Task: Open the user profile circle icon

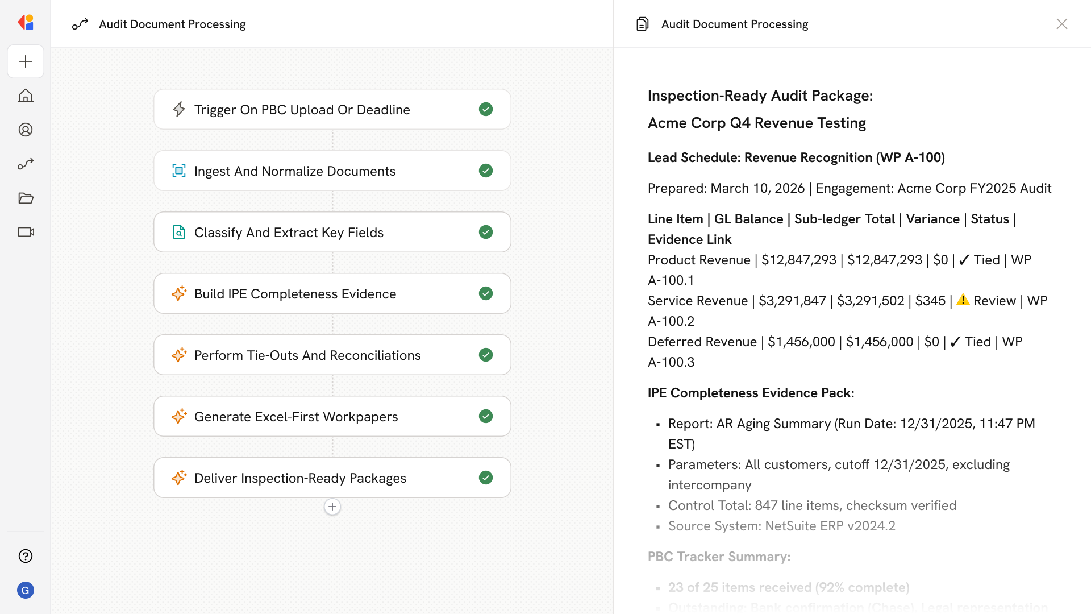Action: coord(26,130)
